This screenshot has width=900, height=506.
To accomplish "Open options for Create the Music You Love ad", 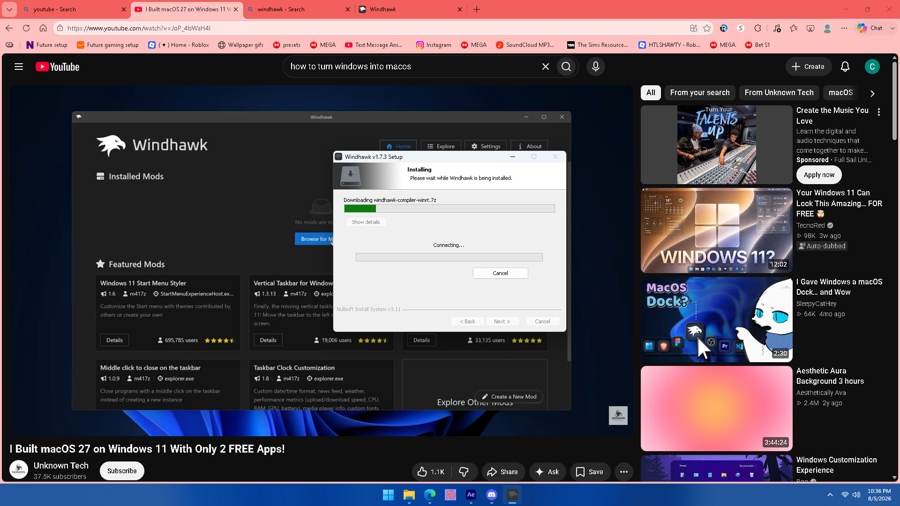I will point(879,112).
